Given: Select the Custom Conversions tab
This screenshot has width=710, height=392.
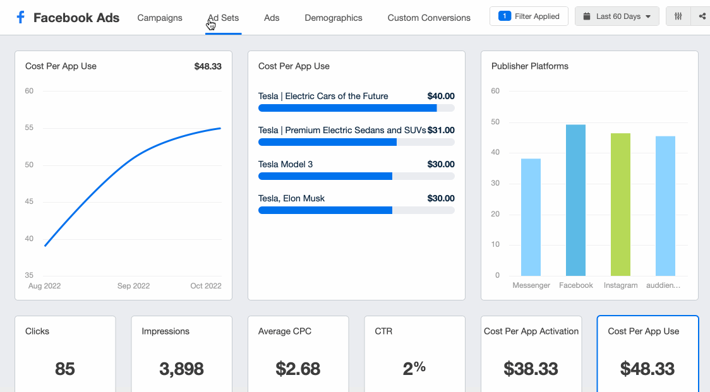Looking at the screenshot, I should (429, 18).
